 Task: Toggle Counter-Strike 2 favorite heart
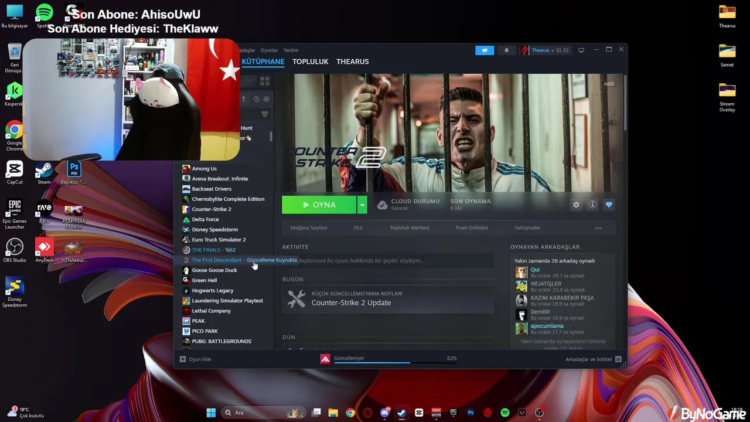coord(609,205)
